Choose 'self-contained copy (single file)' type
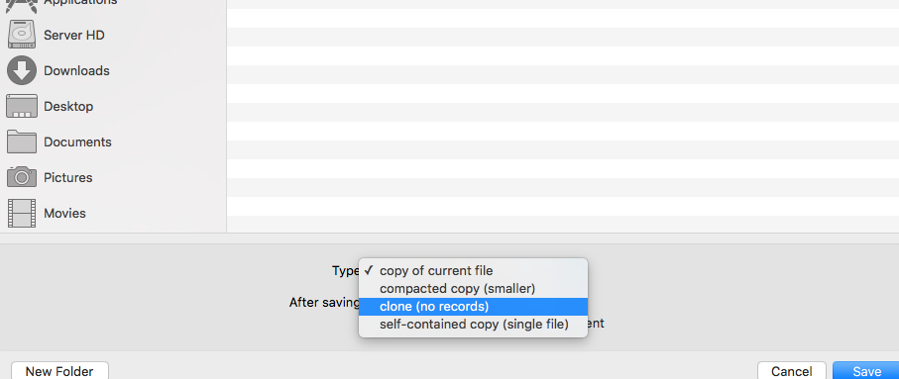Image resolution: width=899 pixels, height=379 pixels. [473, 325]
